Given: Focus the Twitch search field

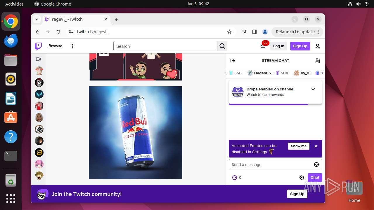Looking at the screenshot, I should [165, 46].
